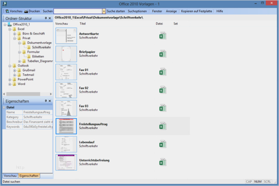
Task: Expand the Büro & Geschäft folder
Action: pos(14,34)
